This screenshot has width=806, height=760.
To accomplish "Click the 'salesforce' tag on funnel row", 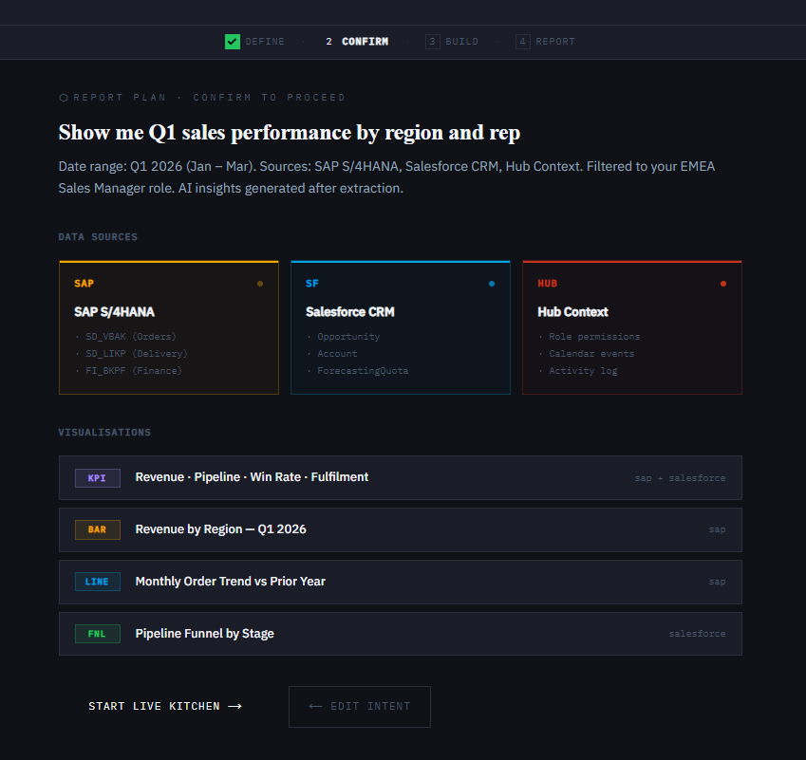I will tap(697, 634).
